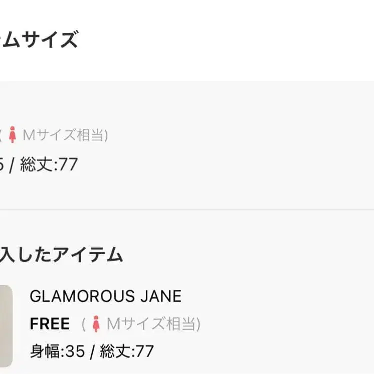Image resolution: width=374 pixels, height=374 pixels.
Task: Click the red figure icon in upper size row
Action: [12, 135]
